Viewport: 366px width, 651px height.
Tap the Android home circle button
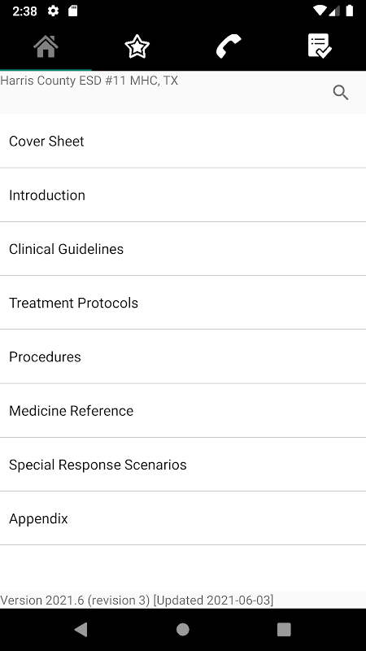coord(182,629)
